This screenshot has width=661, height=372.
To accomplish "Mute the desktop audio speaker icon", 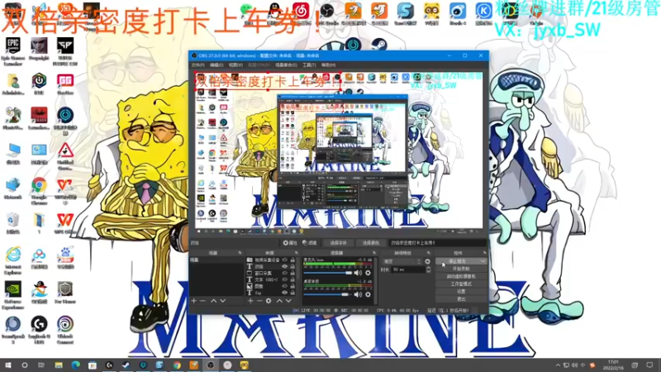I will tap(358, 294).
